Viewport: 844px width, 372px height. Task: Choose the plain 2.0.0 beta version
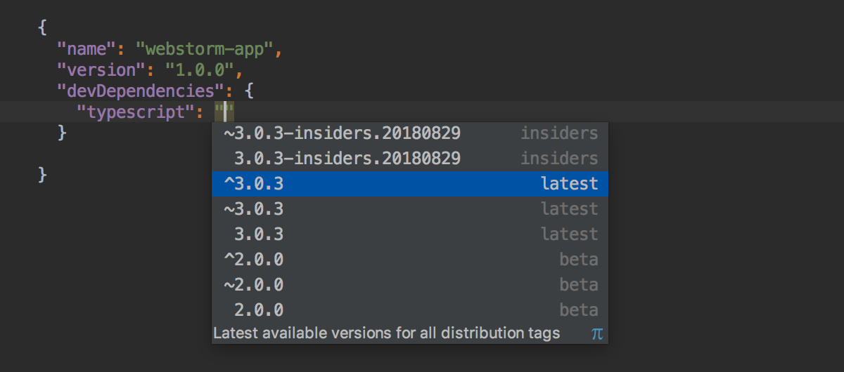[410, 310]
